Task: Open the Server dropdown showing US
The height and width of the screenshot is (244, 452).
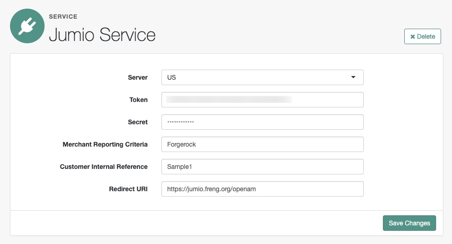Action: [x=262, y=77]
